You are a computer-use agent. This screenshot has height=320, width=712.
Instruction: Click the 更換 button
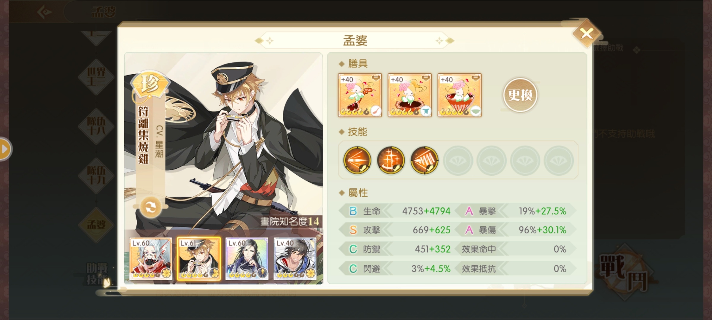520,95
